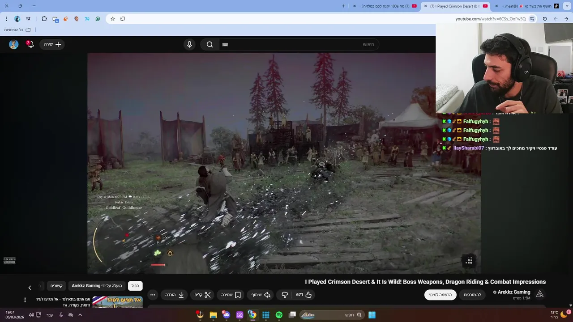The width and height of the screenshot is (573, 322).
Task: Bookmark this page with the star icon
Action: pos(113,19)
